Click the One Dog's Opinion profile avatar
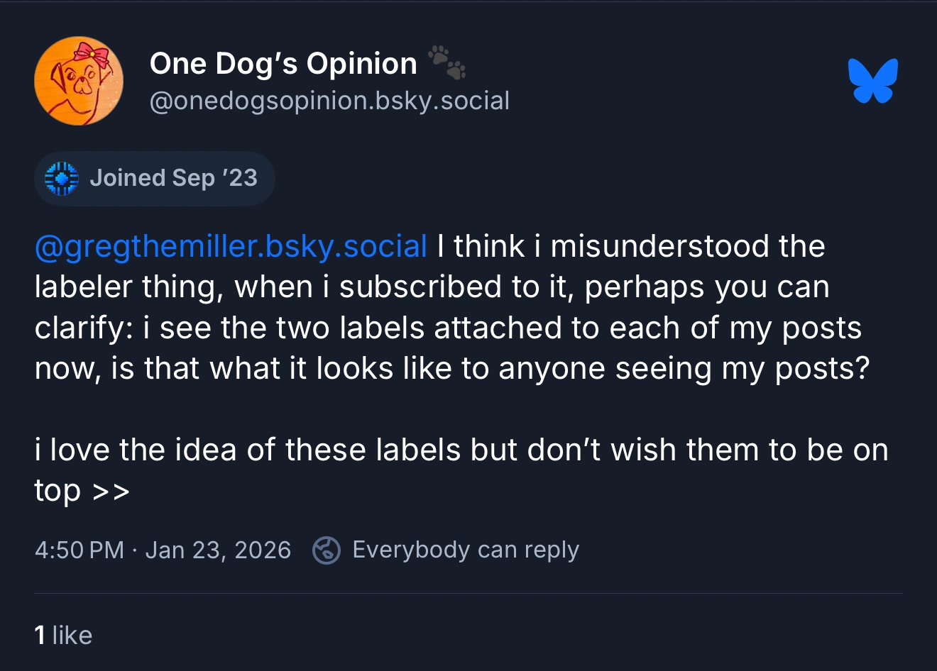The image size is (937, 671). click(79, 81)
